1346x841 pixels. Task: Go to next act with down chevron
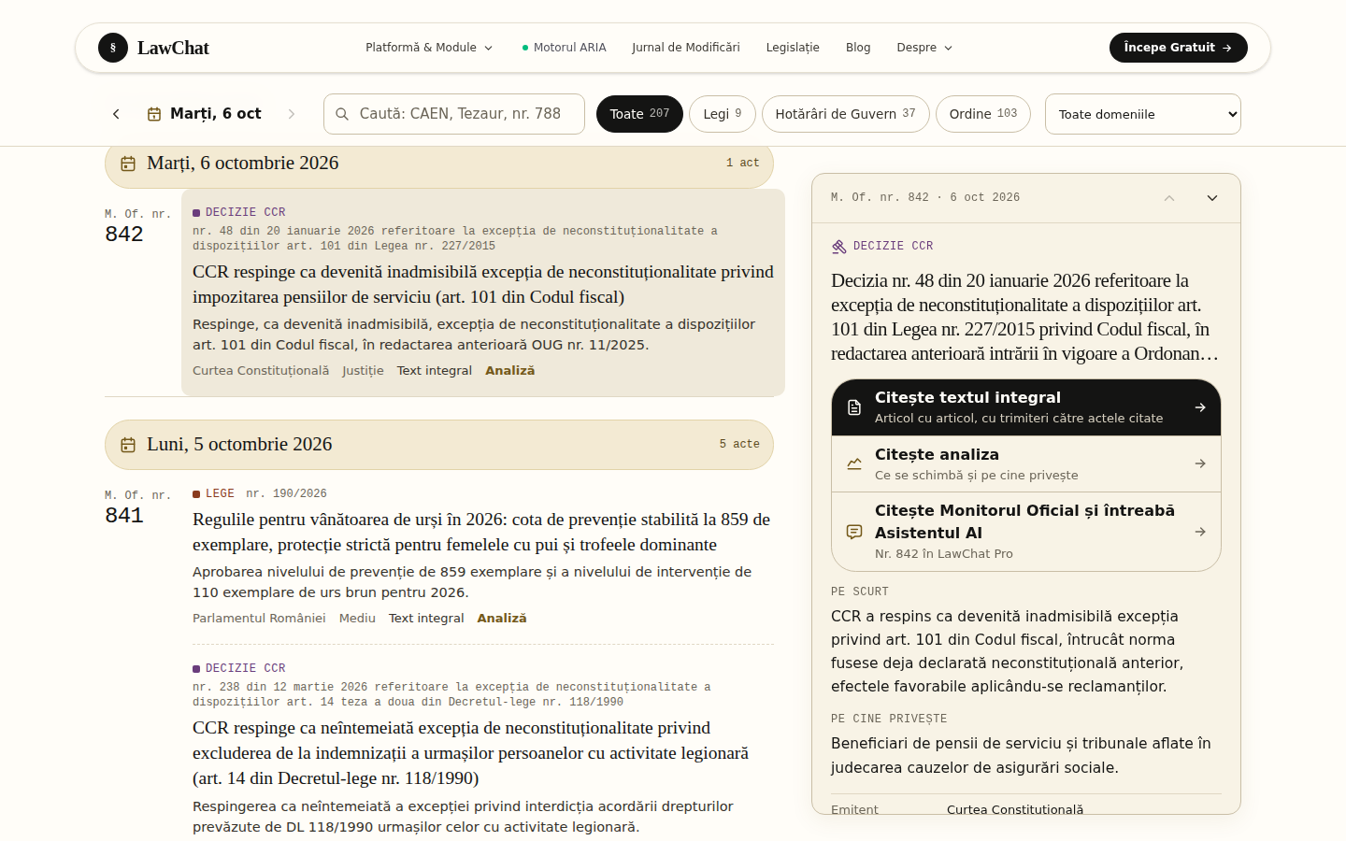coord(1212,198)
